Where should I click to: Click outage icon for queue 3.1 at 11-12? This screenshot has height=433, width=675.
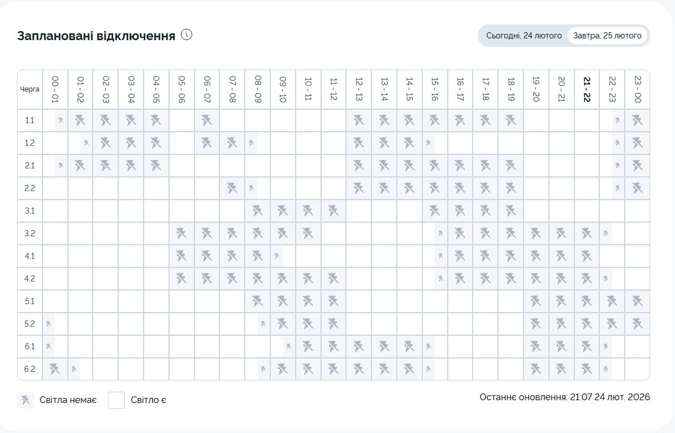[x=334, y=211]
